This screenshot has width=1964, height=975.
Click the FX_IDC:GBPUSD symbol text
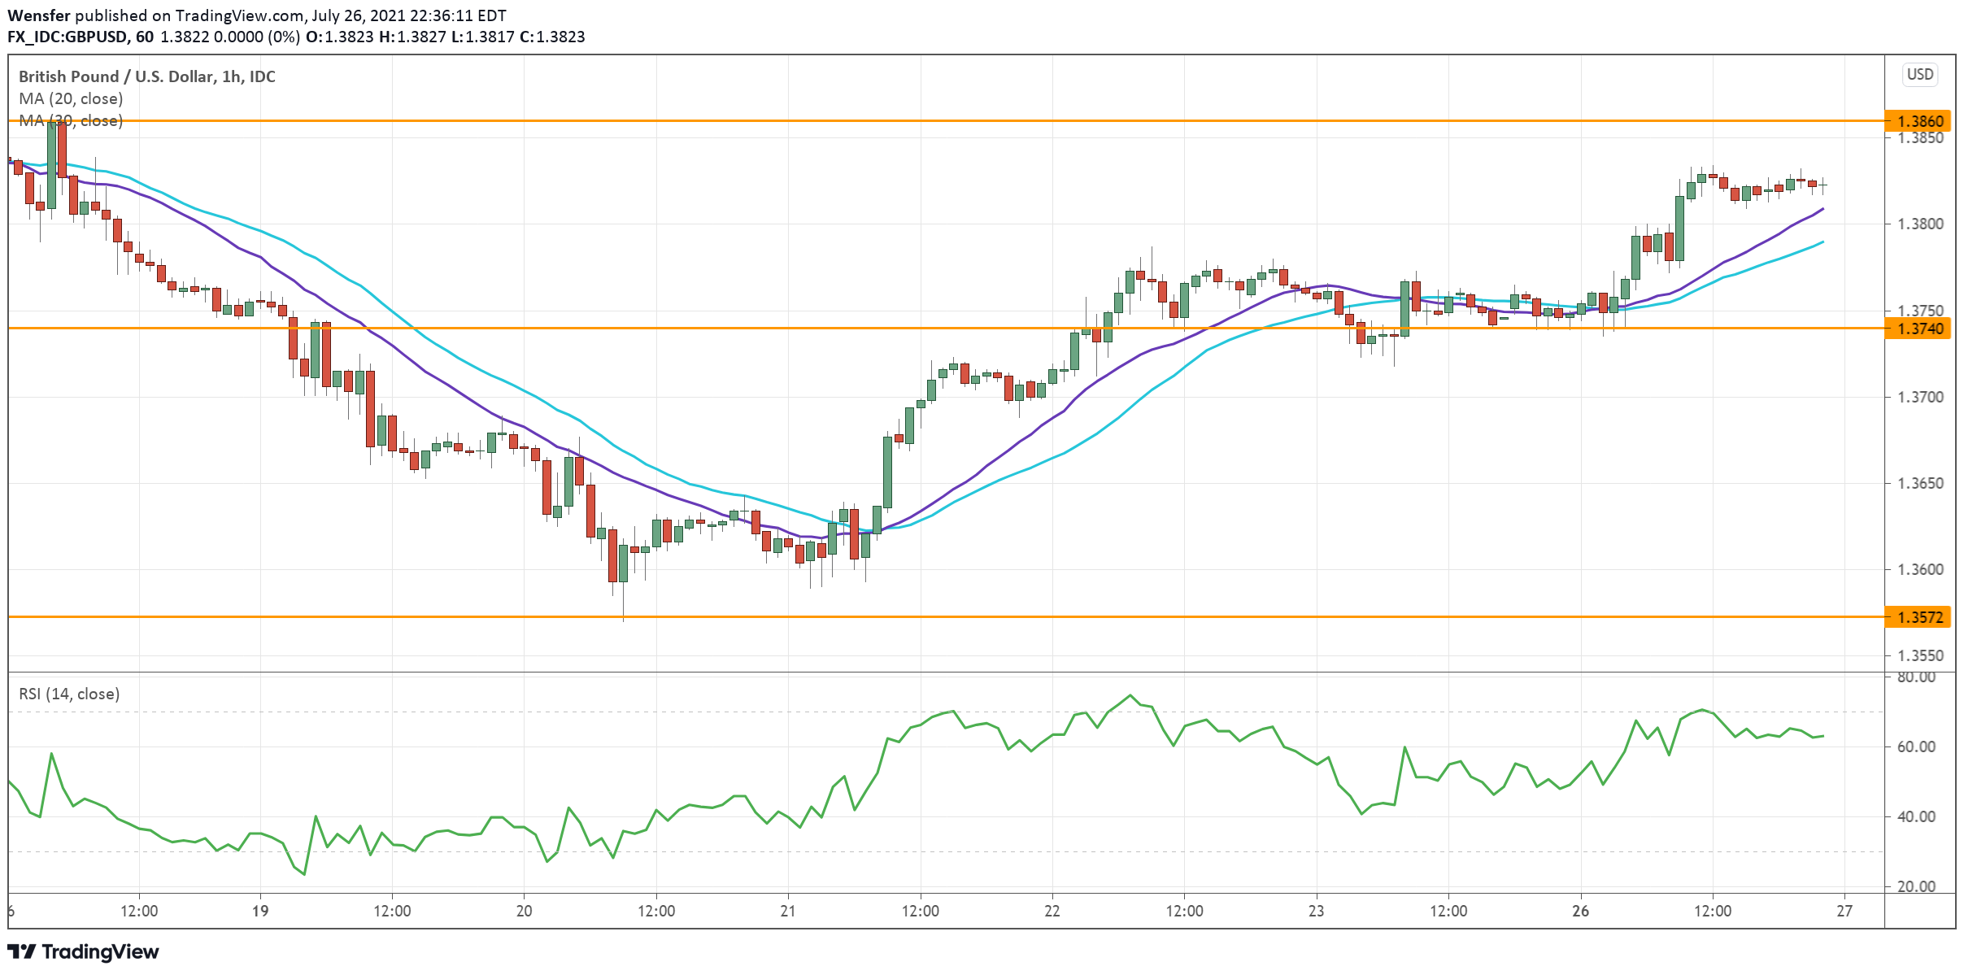pyautogui.click(x=67, y=37)
